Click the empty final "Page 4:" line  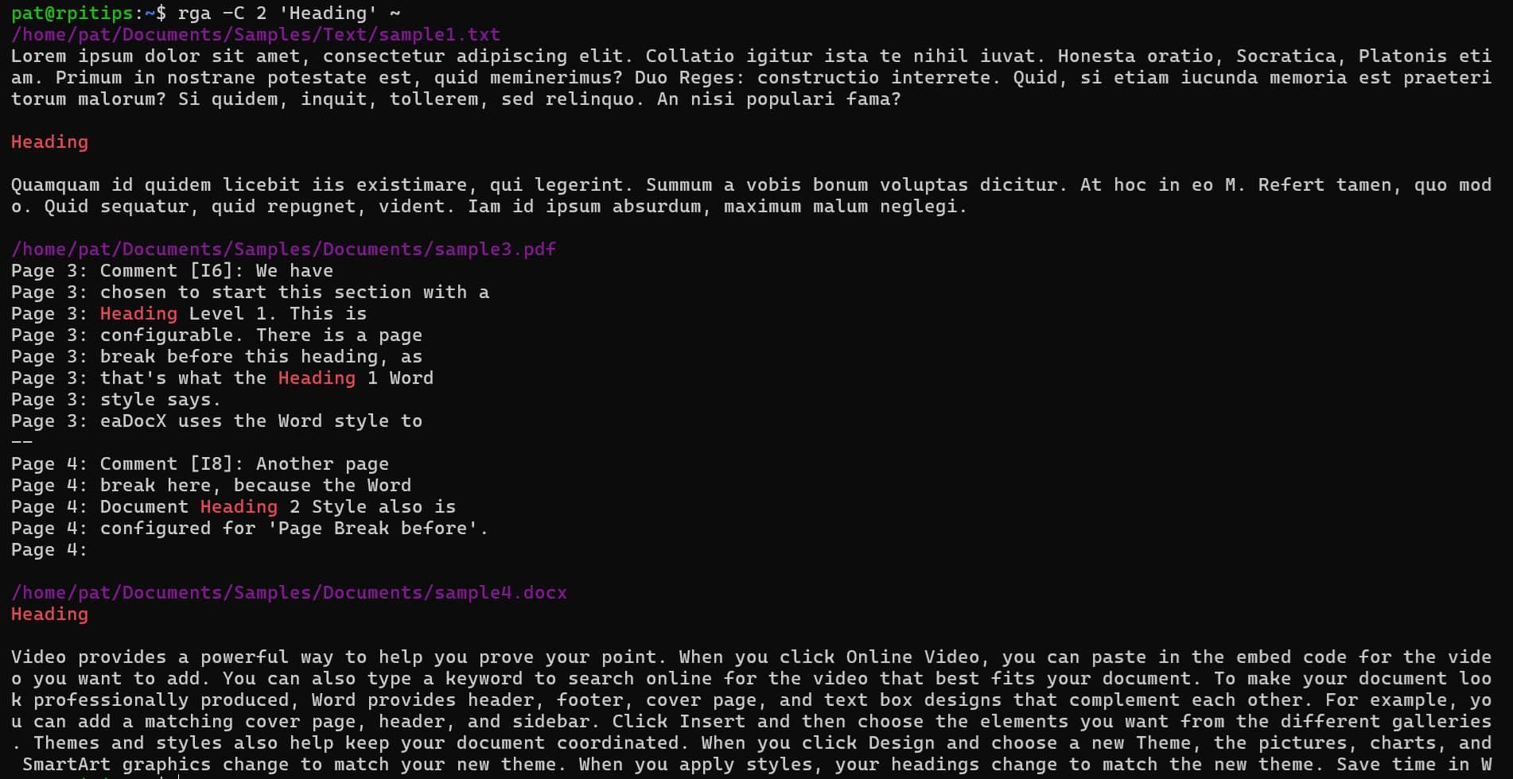pyautogui.click(x=49, y=550)
